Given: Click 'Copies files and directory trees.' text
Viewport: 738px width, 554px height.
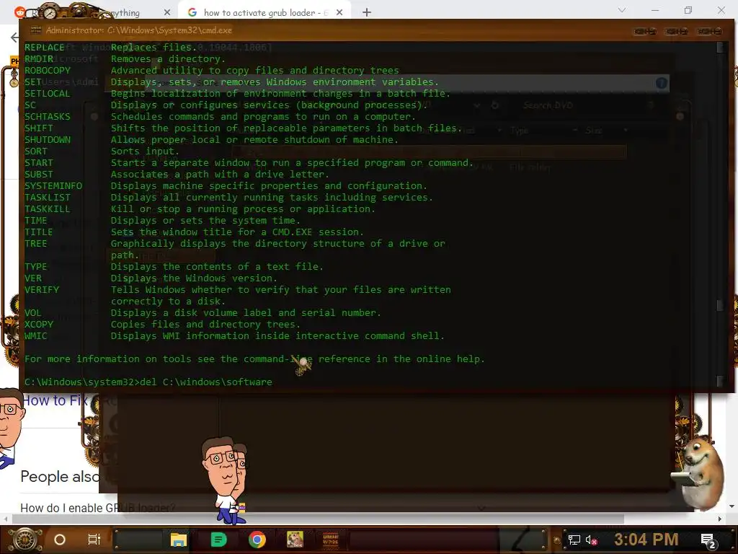Looking at the screenshot, I should point(205,325).
